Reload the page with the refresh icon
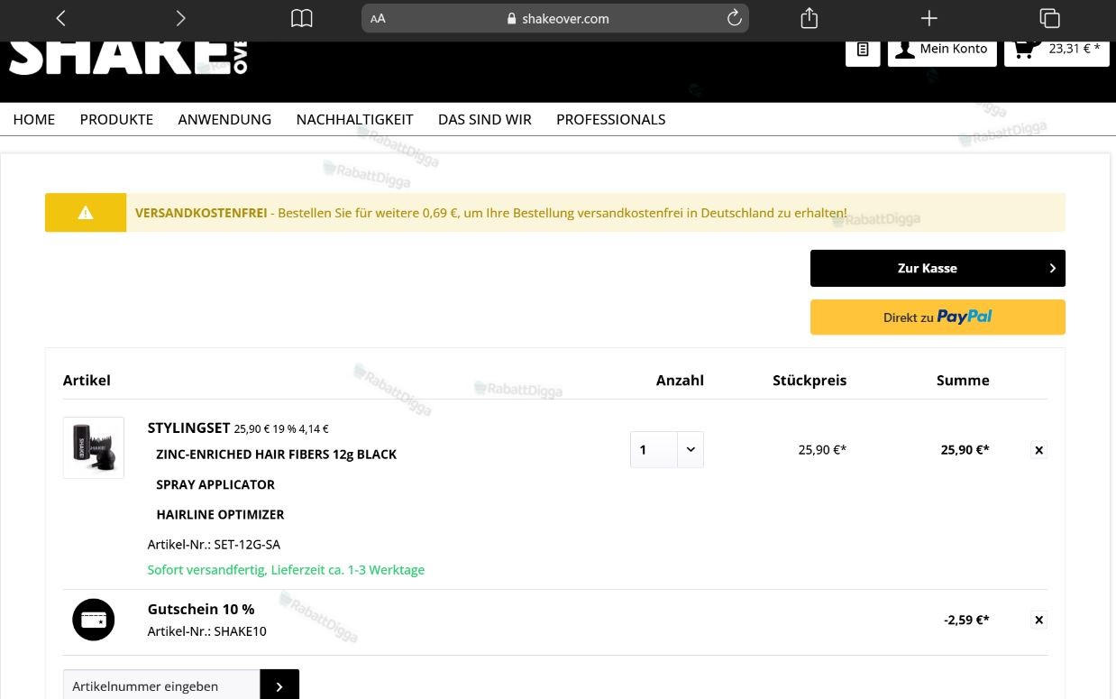This screenshot has height=699, width=1116. pos(734,18)
